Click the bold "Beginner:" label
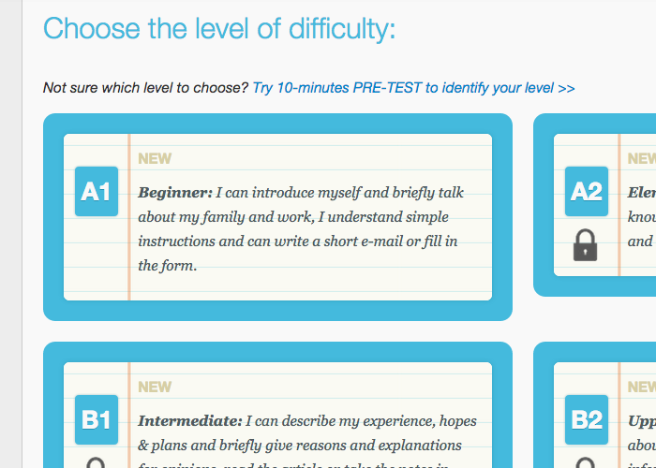This screenshot has width=656, height=468. point(175,193)
